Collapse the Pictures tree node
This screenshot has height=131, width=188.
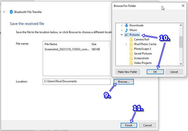click(x=122, y=35)
